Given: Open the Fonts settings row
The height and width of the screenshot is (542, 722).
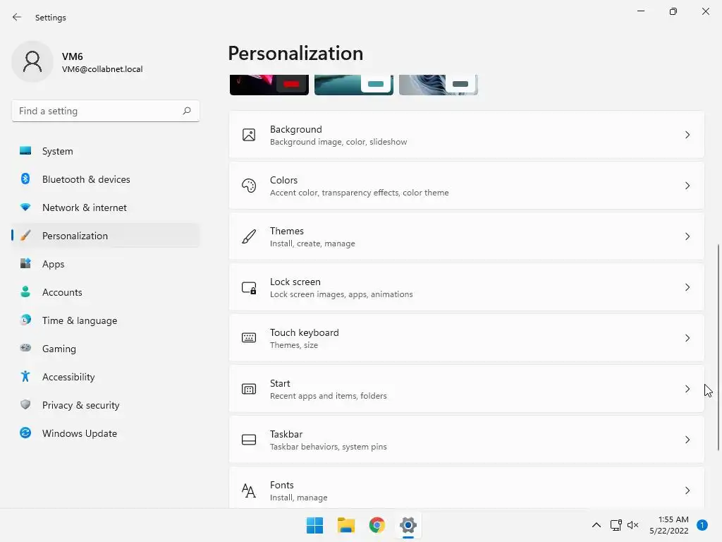Looking at the screenshot, I should pos(467,488).
